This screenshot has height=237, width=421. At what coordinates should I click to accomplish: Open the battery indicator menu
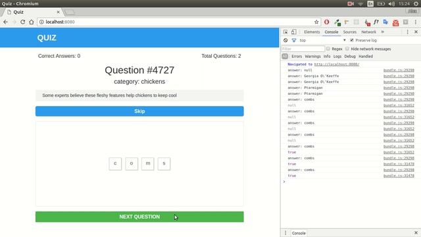[x=381, y=4]
